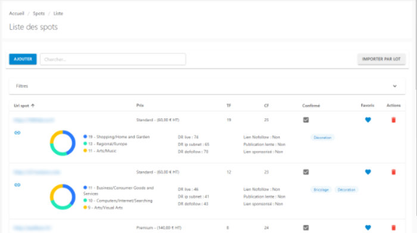Click the AJOUTER button
This screenshot has width=417, height=233.
pos(23,59)
